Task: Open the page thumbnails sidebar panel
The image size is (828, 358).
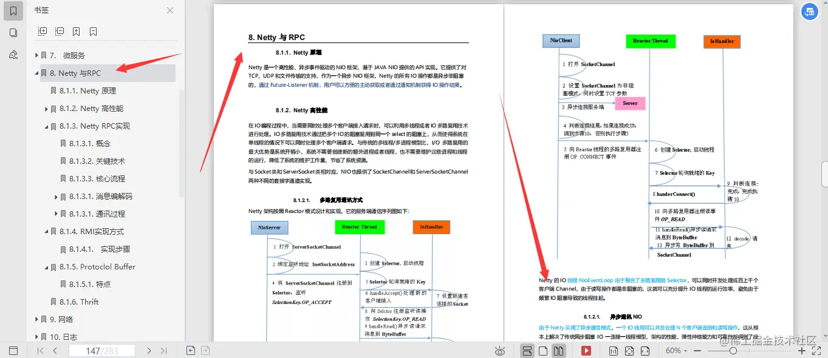Action: pyautogui.click(x=13, y=33)
